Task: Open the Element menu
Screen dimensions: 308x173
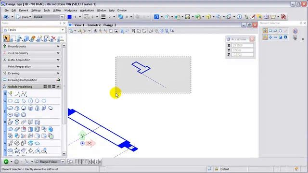Action: [x=24, y=11]
